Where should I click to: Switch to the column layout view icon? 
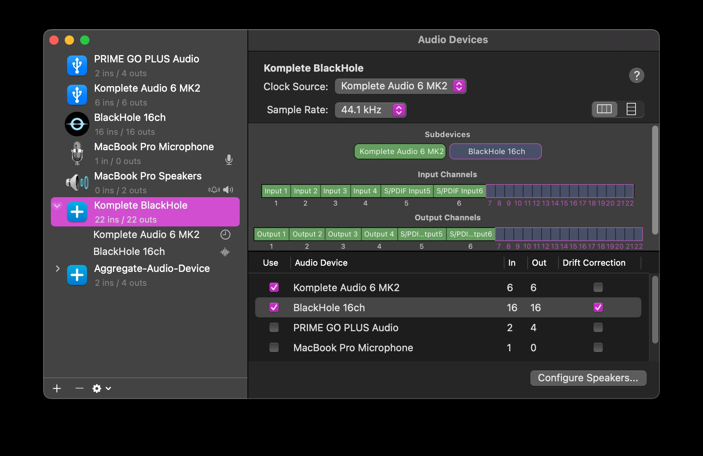click(604, 109)
